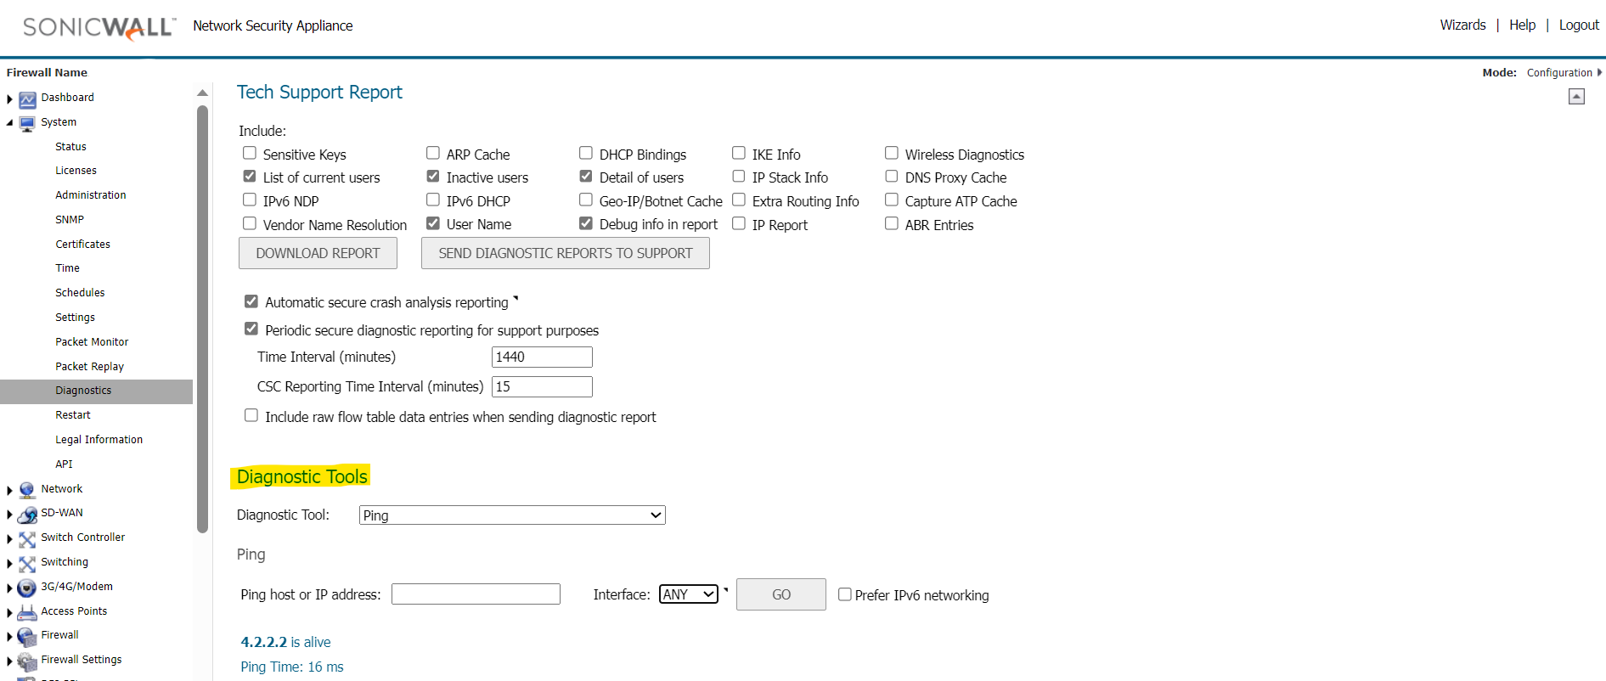Click the Network globe icon
The width and height of the screenshot is (1606, 681).
27,490
